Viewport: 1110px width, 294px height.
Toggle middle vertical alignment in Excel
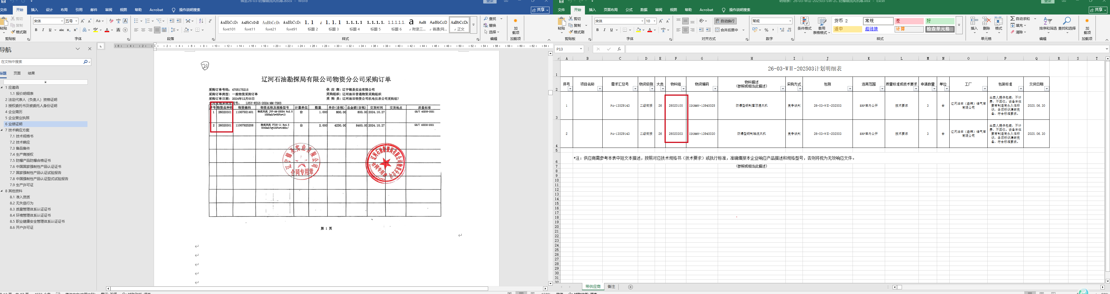pos(685,21)
